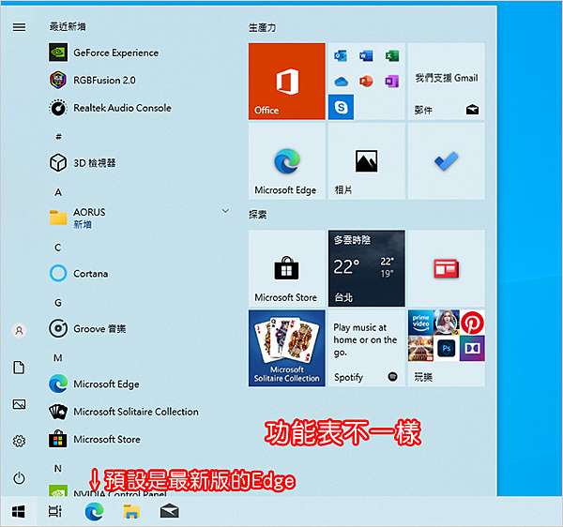The width and height of the screenshot is (563, 527).
Task: Open PowerPoint icon in Office apps tile
Action: point(366,82)
